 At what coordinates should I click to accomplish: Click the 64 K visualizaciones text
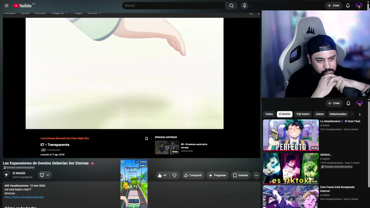(331, 199)
